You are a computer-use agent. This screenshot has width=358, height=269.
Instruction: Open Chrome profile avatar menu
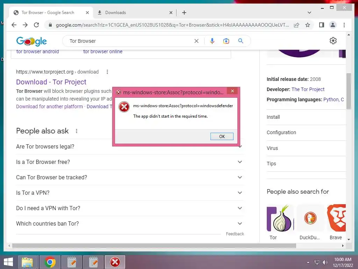333,25
